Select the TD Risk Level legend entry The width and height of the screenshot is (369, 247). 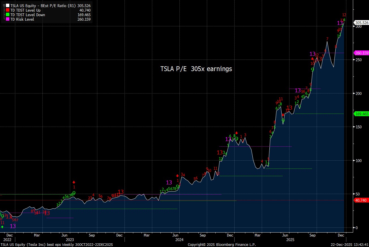(22, 19)
